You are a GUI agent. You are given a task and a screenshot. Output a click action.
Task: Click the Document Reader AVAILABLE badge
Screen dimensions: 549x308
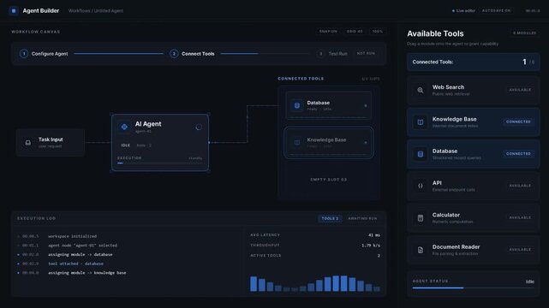(x=520, y=250)
